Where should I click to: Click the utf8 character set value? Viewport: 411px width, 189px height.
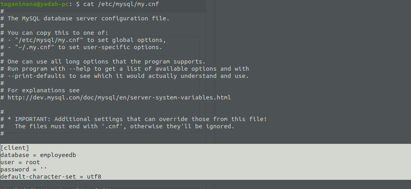click(99, 177)
